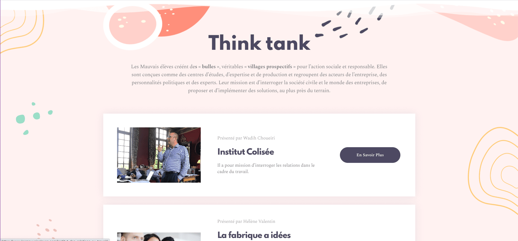518x241 pixels.
Task: Click the bold villages prospectifs phrase
Action: pyautogui.click(x=270, y=67)
